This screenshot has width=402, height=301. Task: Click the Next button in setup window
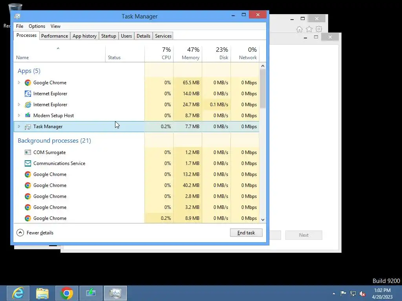click(304, 235)
